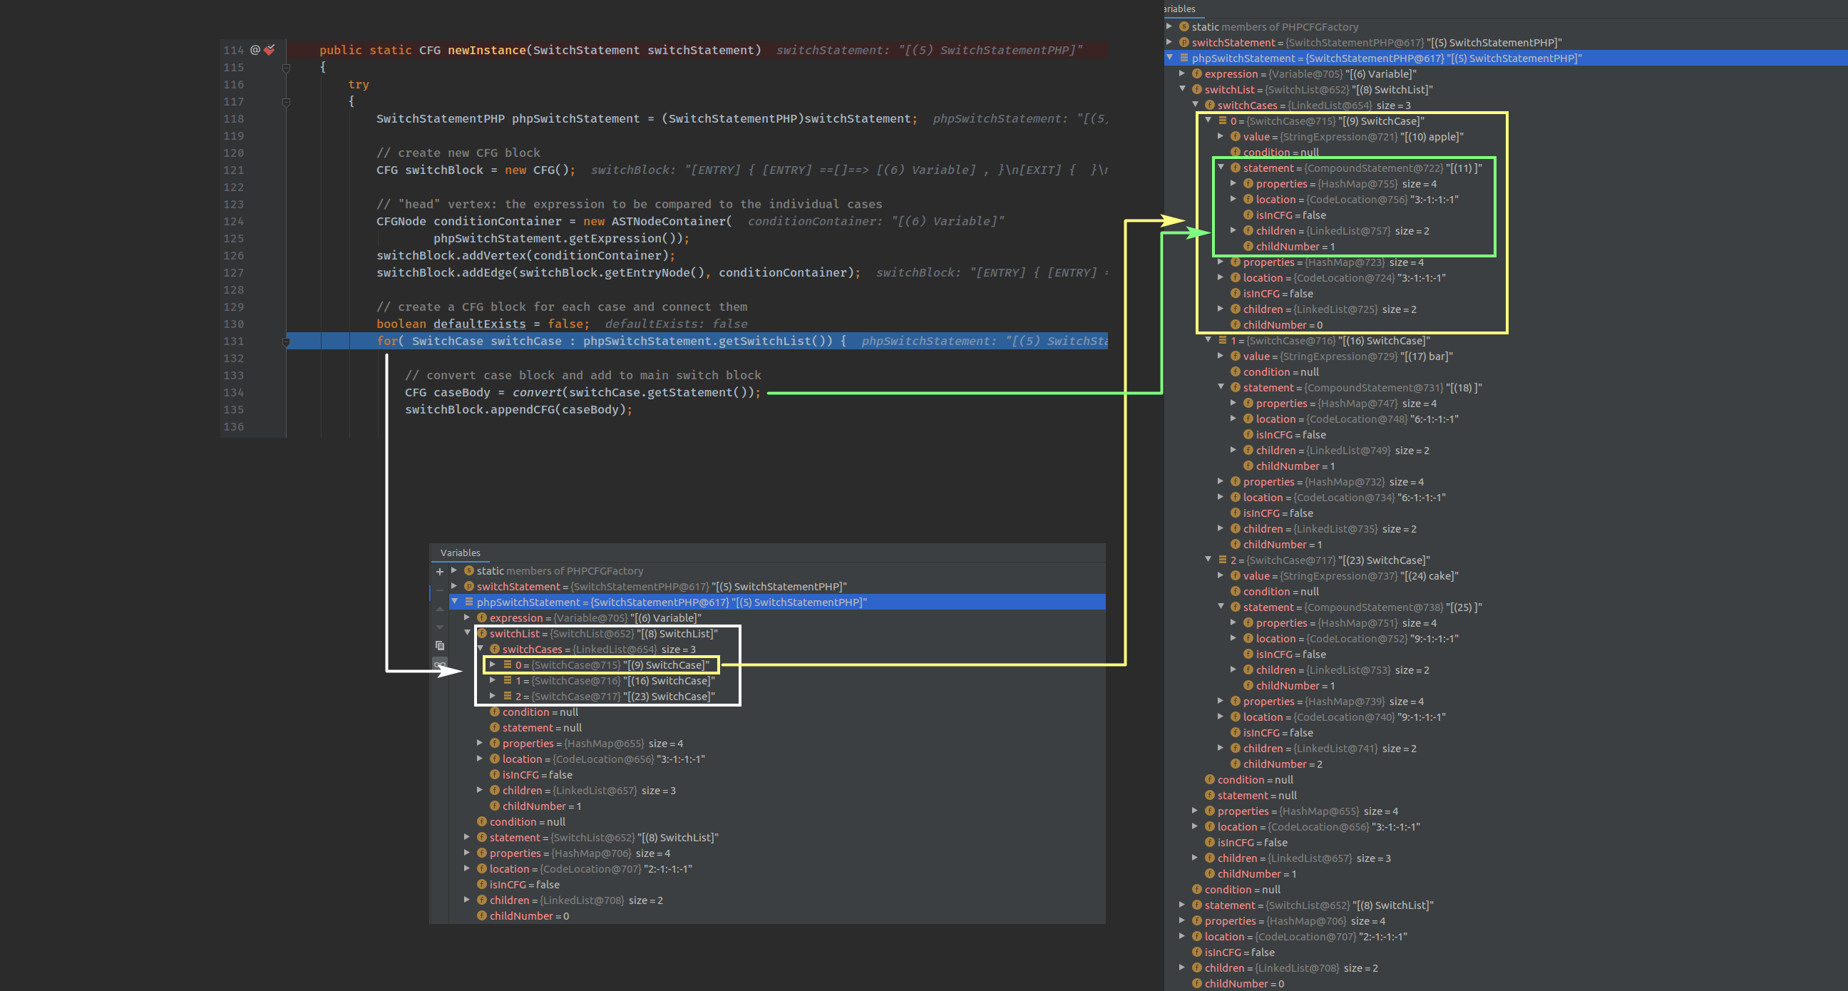Screen dimensions: 1848x991
Task: Click the field icon of StringExpression@737 cake value
Action: [x=1236, y=575]
